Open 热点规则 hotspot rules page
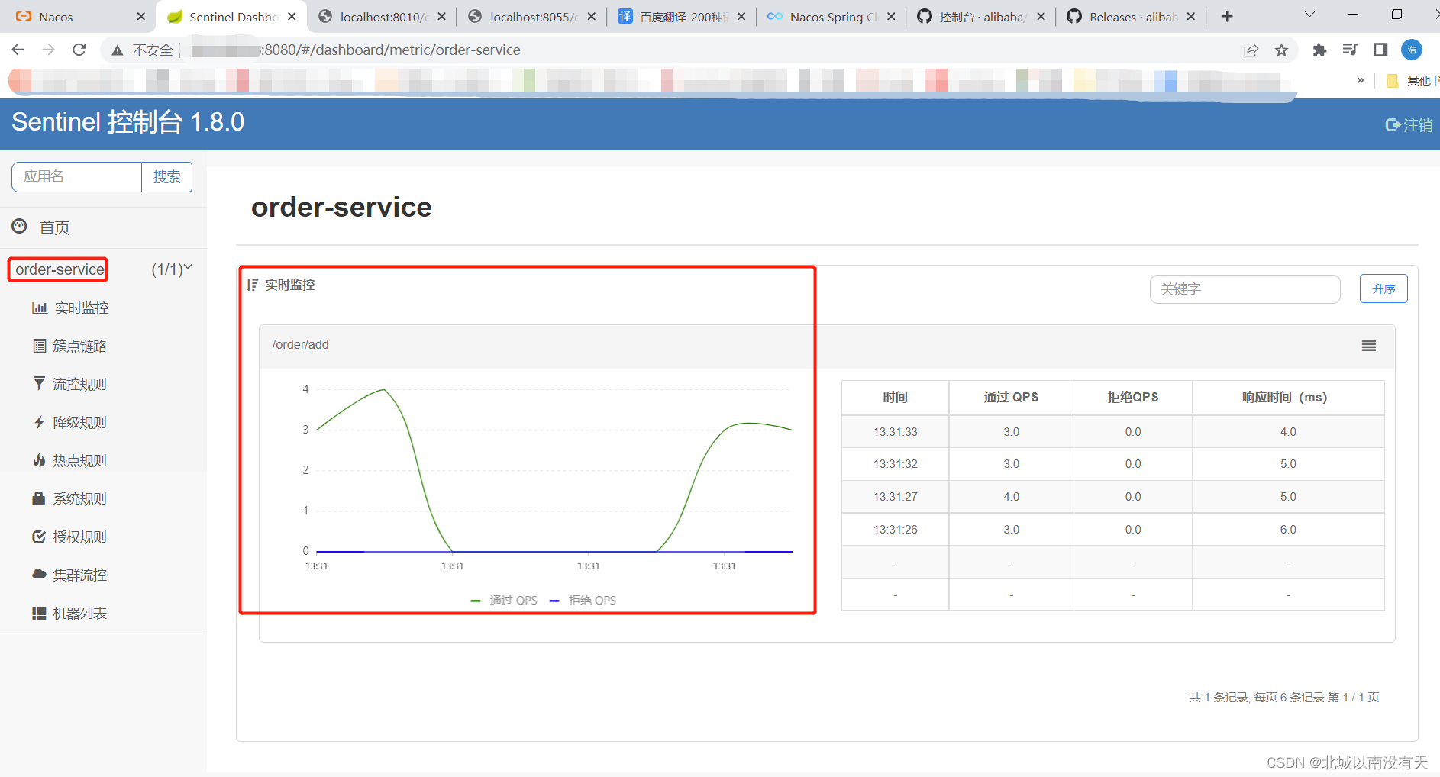This screenshot has height=777, width=1440. (x=70, y=460)
